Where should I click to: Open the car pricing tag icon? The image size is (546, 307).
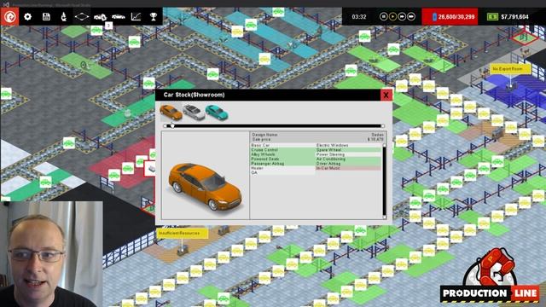click(100, 16)
